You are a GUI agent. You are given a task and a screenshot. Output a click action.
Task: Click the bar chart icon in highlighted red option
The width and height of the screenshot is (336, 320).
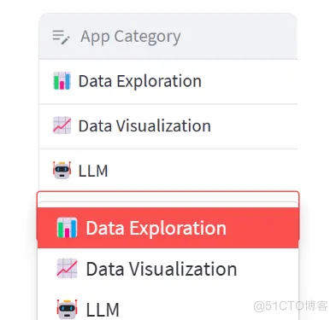[67, 228]
